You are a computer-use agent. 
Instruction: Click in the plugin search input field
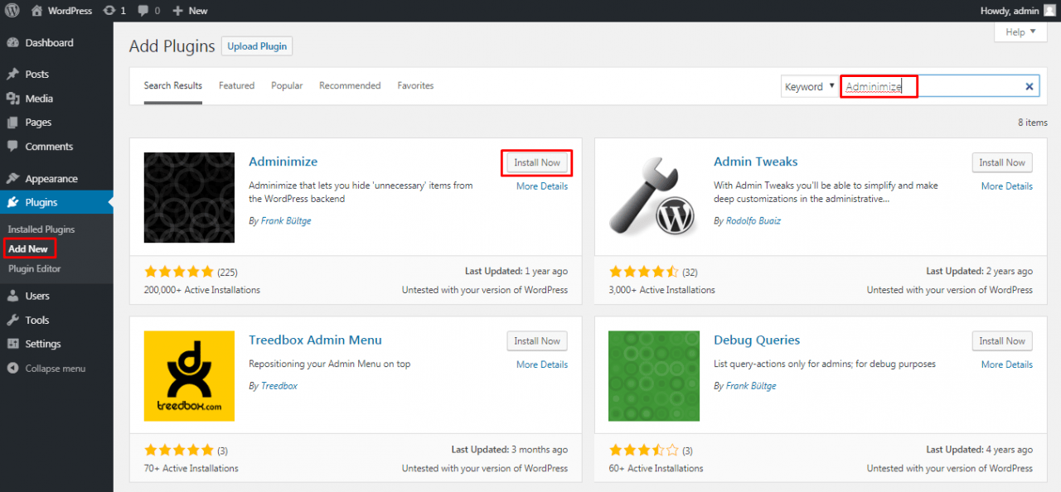[940, 86]
